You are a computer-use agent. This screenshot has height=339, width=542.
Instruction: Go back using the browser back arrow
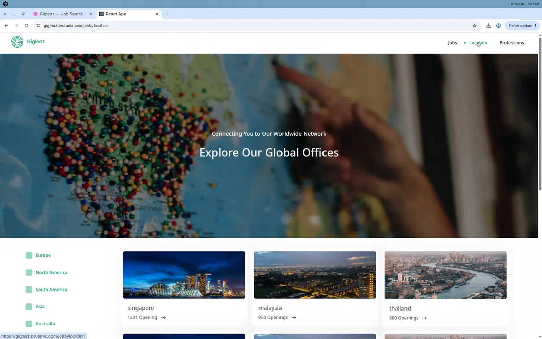6,26
